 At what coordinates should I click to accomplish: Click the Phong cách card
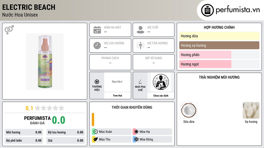click(x=110, y=62)
